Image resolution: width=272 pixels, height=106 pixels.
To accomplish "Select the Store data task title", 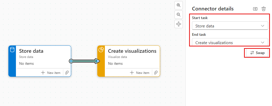I will [x=31, y=51].
